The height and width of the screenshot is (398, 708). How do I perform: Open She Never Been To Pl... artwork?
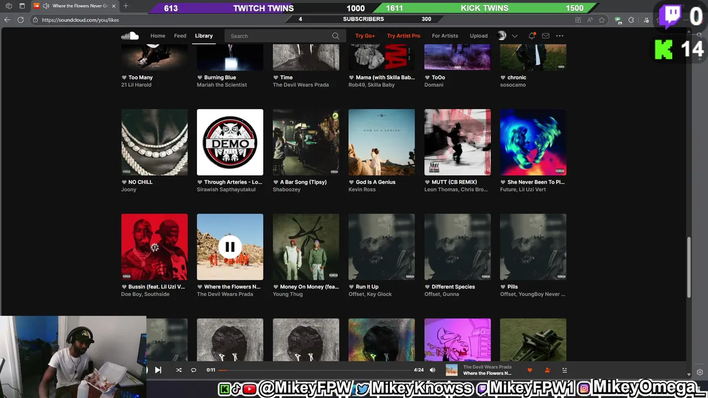pyautogui.click(x=533, y=142)
